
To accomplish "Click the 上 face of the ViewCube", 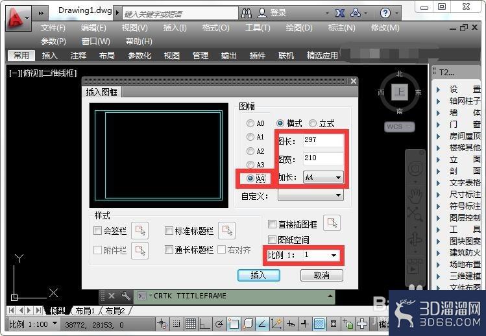I will click(x=400, y=92).
